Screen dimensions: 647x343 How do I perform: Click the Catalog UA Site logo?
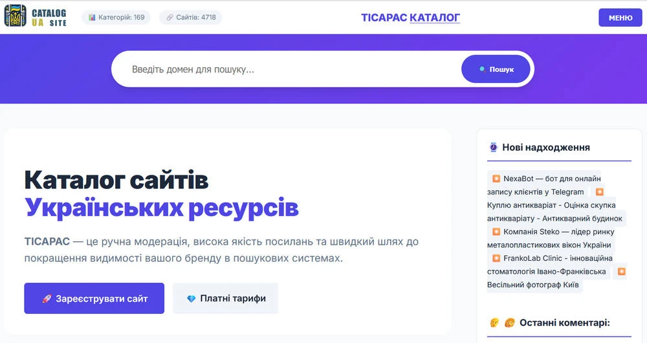coord(36,17)
